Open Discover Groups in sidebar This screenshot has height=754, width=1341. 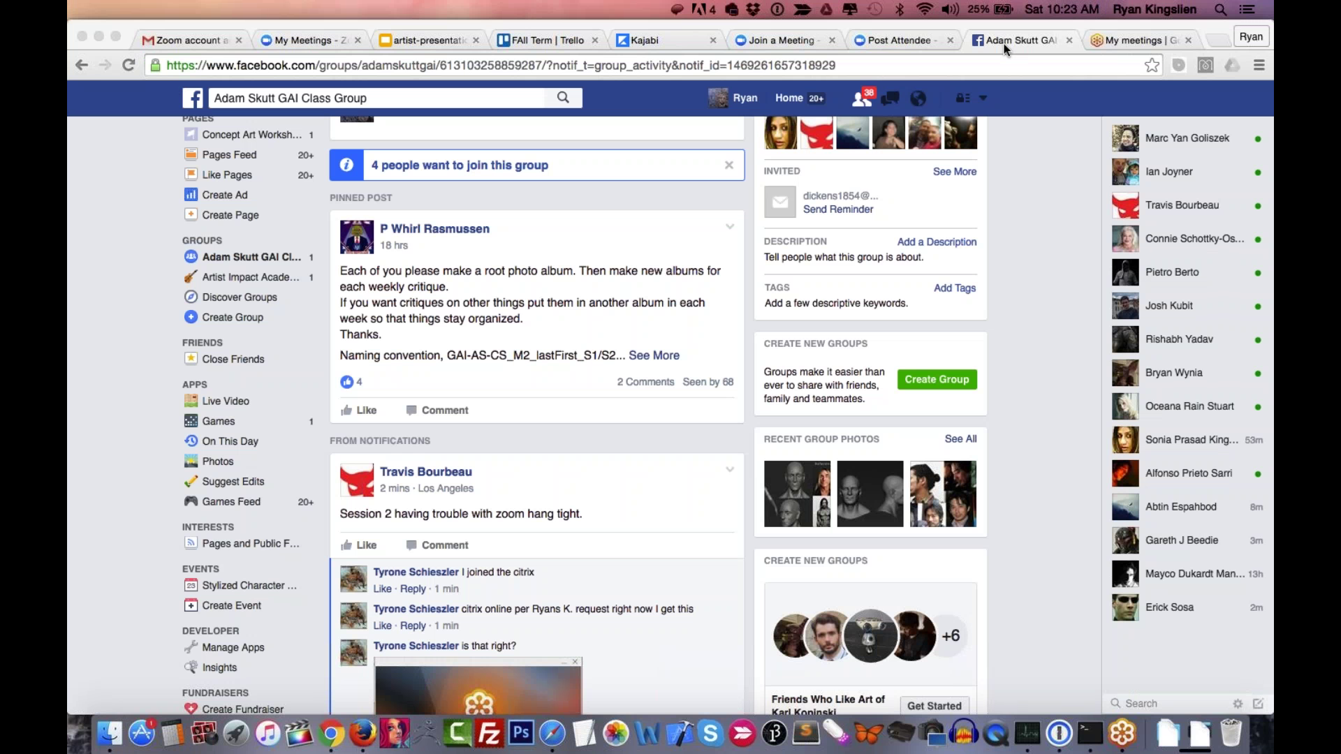pyautogui.click(x=240, y=297)
